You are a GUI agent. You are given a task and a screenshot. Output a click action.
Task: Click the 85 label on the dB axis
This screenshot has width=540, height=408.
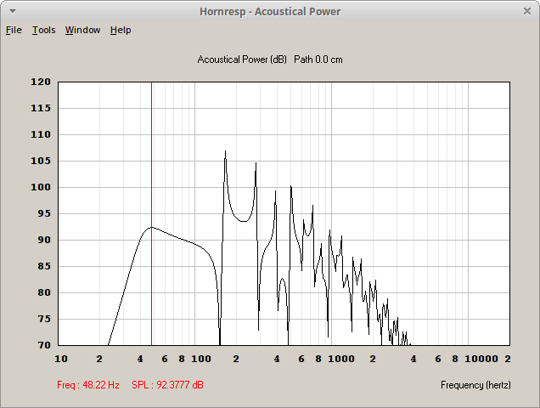coord(44,266)
